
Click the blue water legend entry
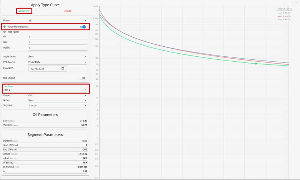(284, 20)
